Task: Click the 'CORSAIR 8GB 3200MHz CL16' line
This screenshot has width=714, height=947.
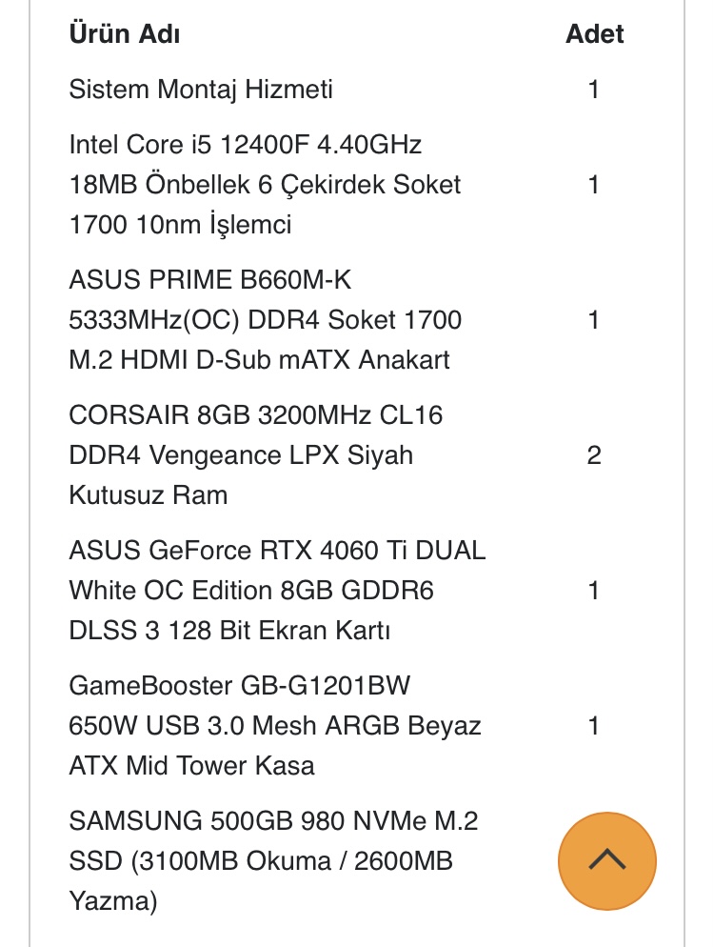Action: click(256, 415)
